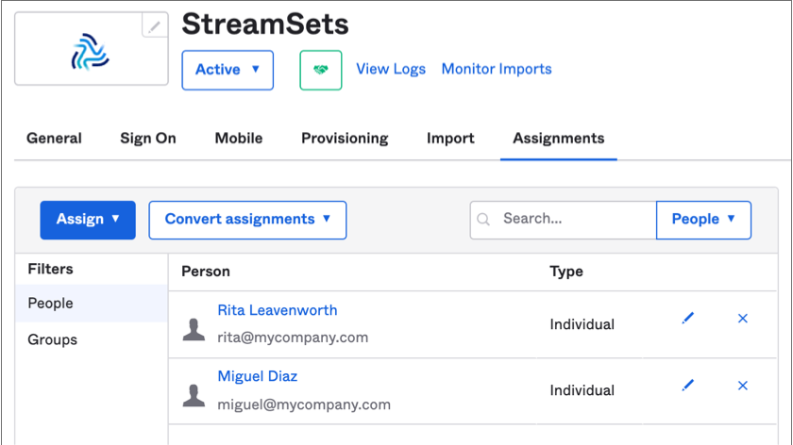The height and width of the screenshot is (445, 793).
Task: Switch to the General tab
Action: coord(54,138)
